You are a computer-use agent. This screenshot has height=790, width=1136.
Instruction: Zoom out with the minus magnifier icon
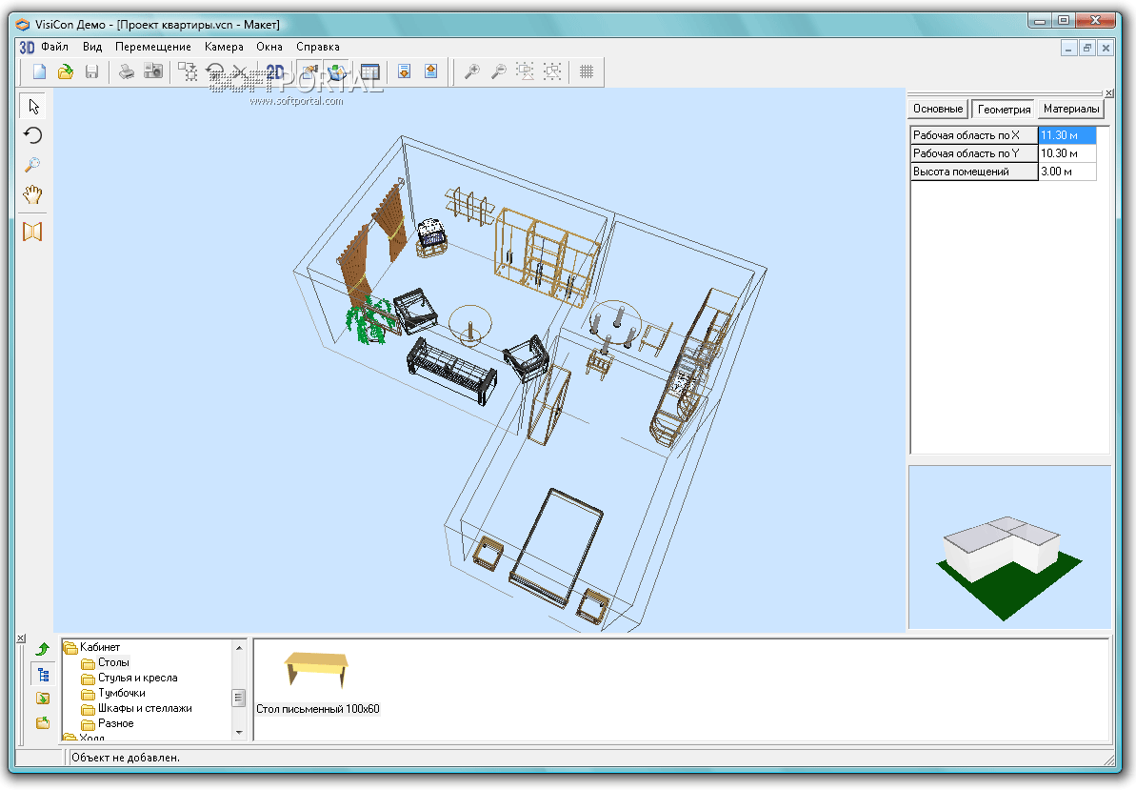pyautogui.click(x=498, y=71)
